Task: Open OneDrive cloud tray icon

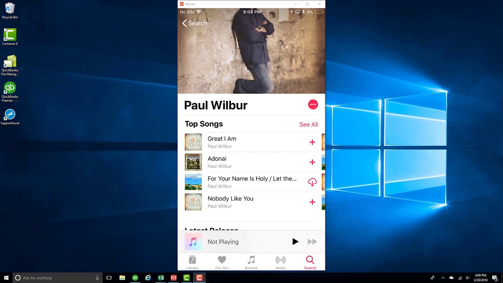Action: click(452, 277)
